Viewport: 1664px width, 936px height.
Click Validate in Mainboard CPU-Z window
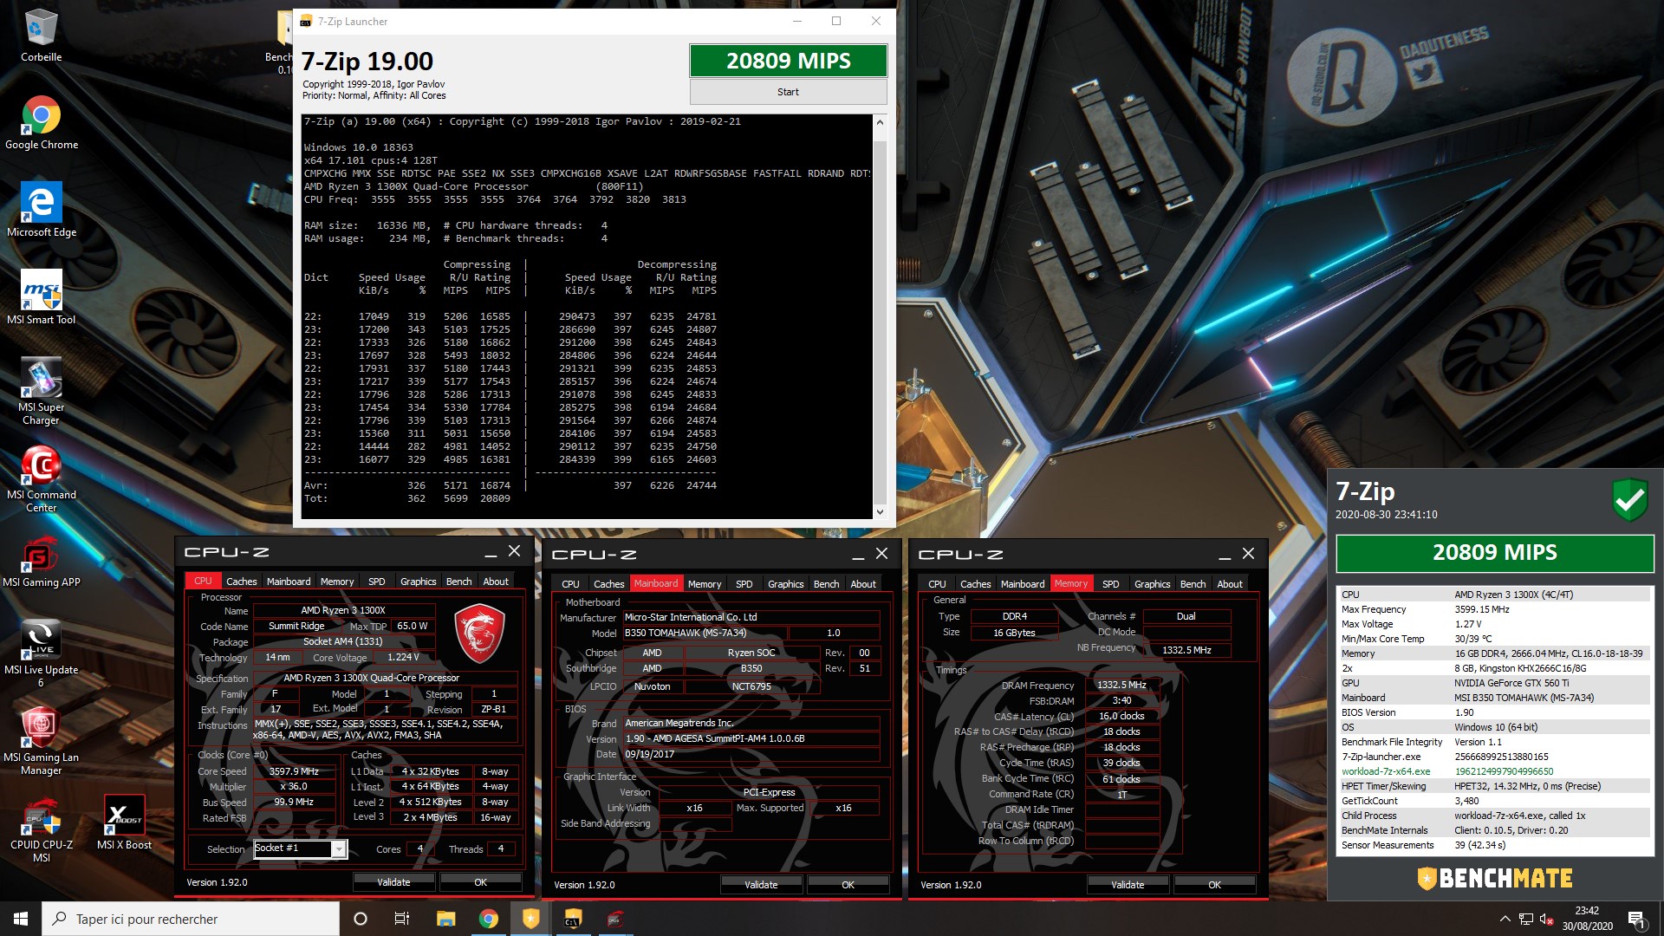click(761, 885)
